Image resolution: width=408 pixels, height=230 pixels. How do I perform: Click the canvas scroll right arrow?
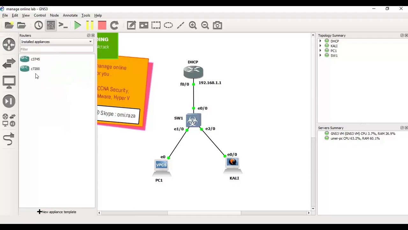(x=309, y=213)
